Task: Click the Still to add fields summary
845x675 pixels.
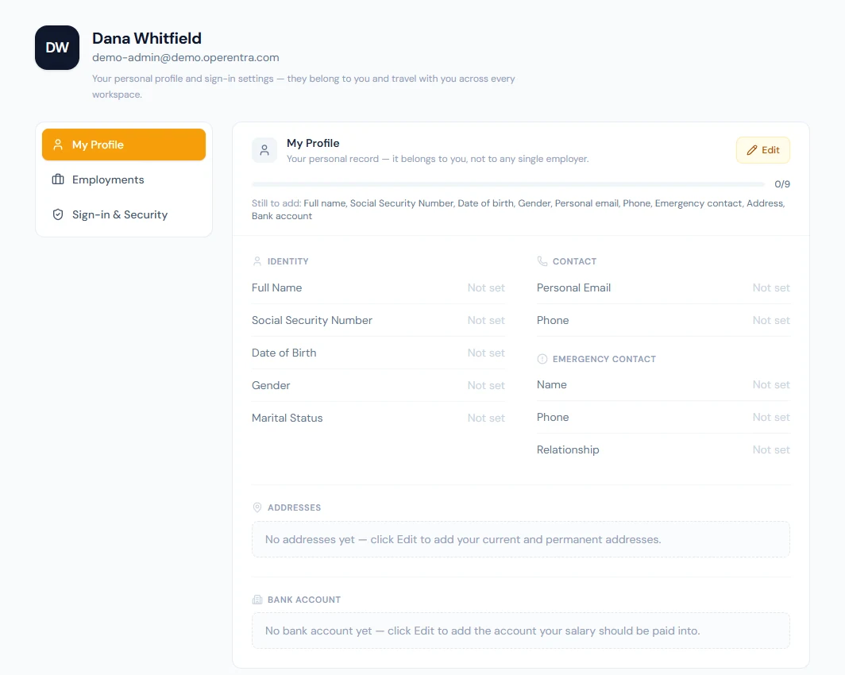Action: pyautogui.click(x=519, y=210)
